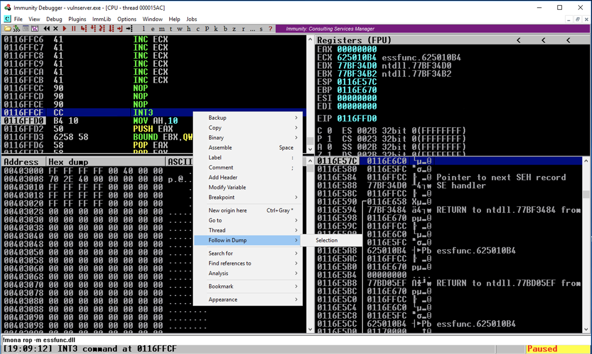Choose Selection from Follow in Dump submenu

[x=326, y=240]
